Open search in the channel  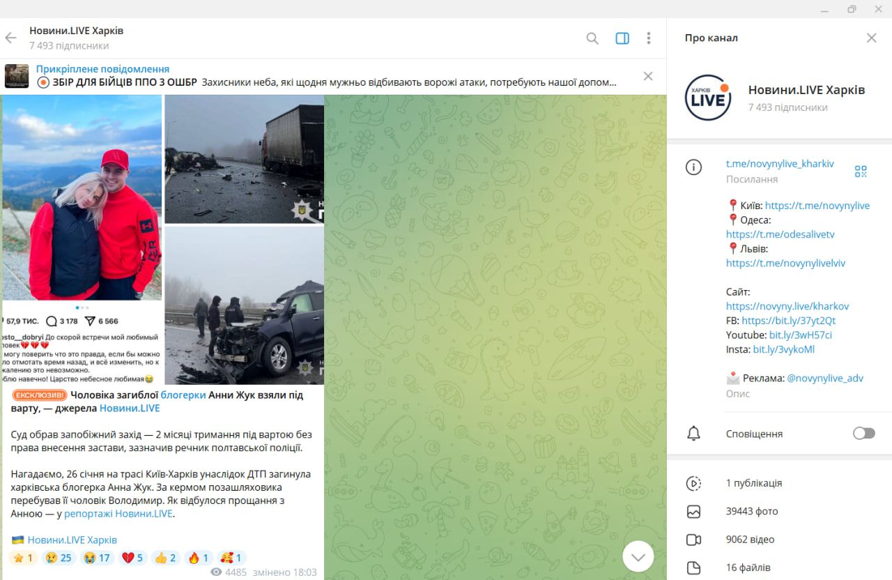pyautogui.click(x=592, y=38)
